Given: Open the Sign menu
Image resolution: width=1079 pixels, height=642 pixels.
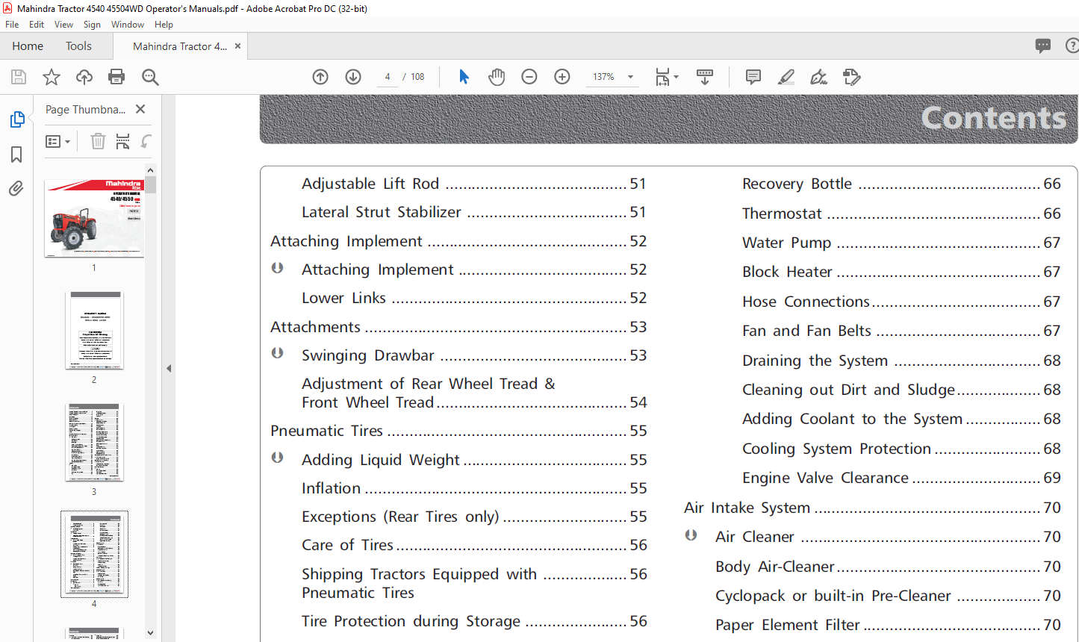Looking at the screenshot, I should click(x=92, y=25).
